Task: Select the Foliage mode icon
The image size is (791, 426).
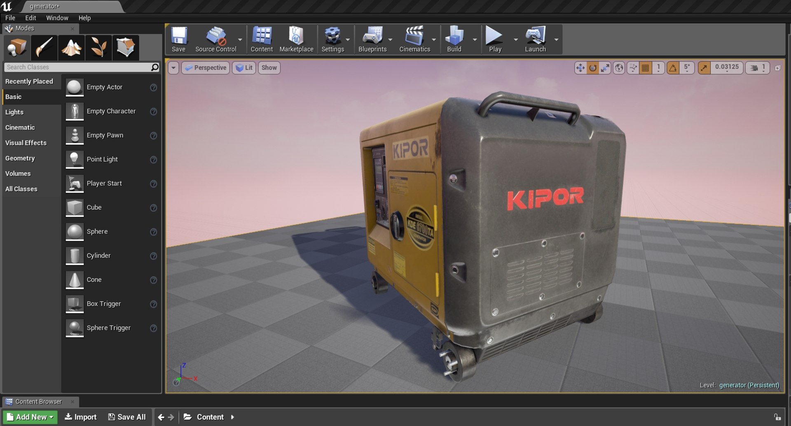Action: pos(98,47)
